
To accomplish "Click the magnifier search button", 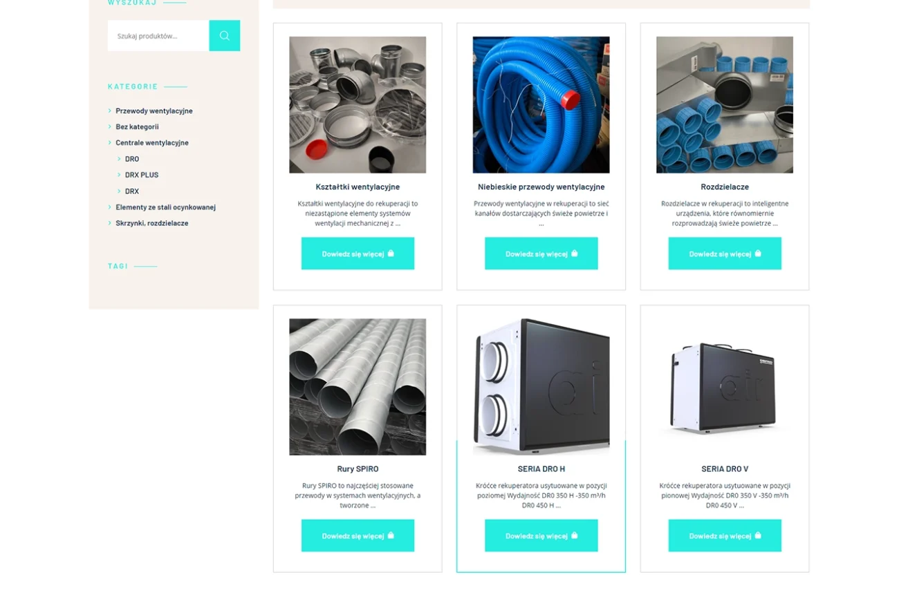I will click(224, 35).
